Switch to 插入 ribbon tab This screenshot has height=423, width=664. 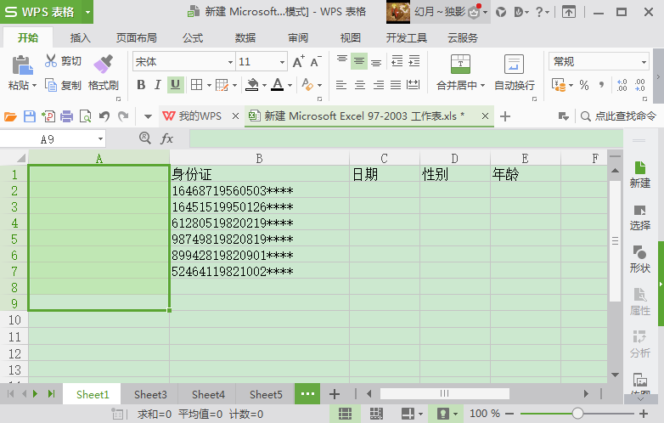pyautogui.click(x=80, y=38)
